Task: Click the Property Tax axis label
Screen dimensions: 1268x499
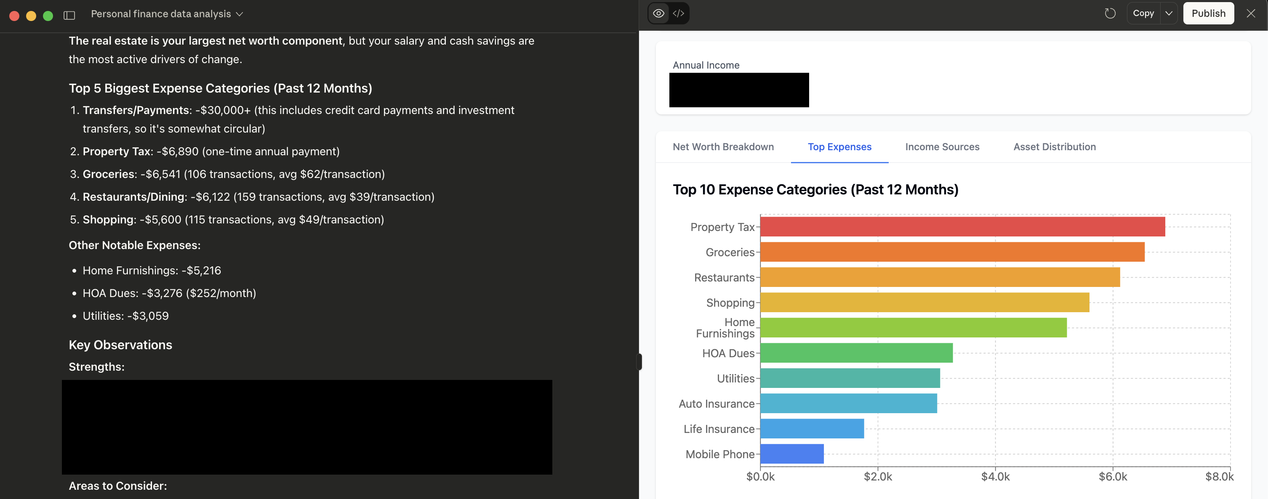Action: [722, 227]
